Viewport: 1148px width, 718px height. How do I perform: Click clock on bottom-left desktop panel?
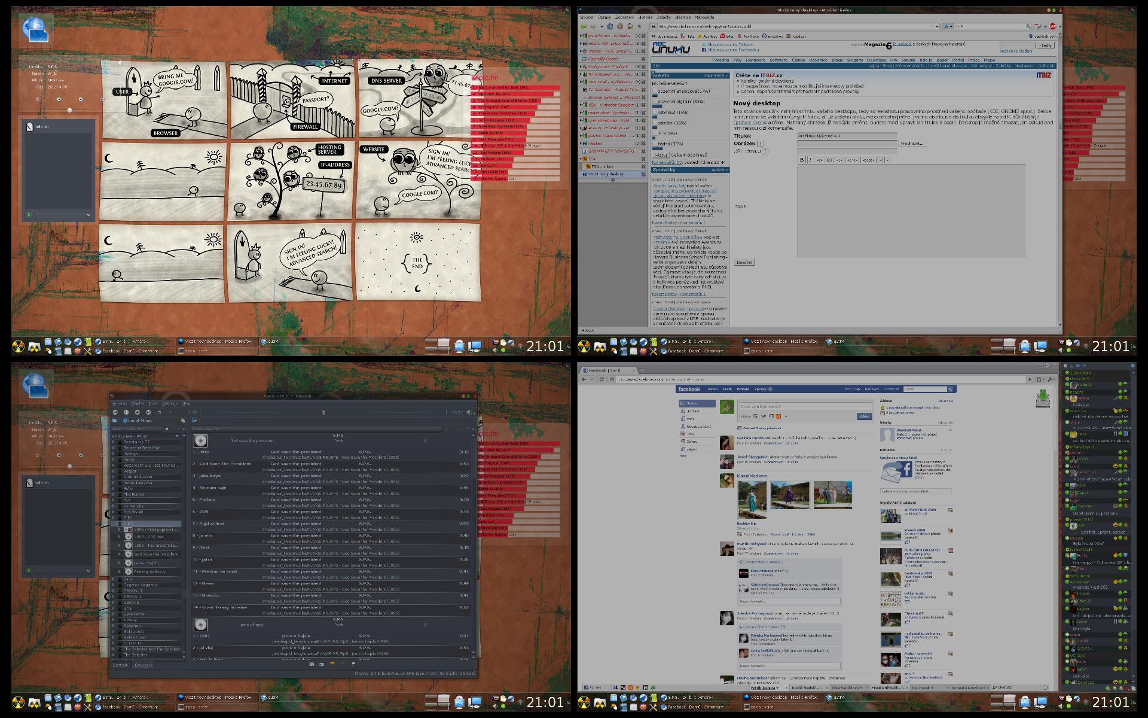[545, 701]
